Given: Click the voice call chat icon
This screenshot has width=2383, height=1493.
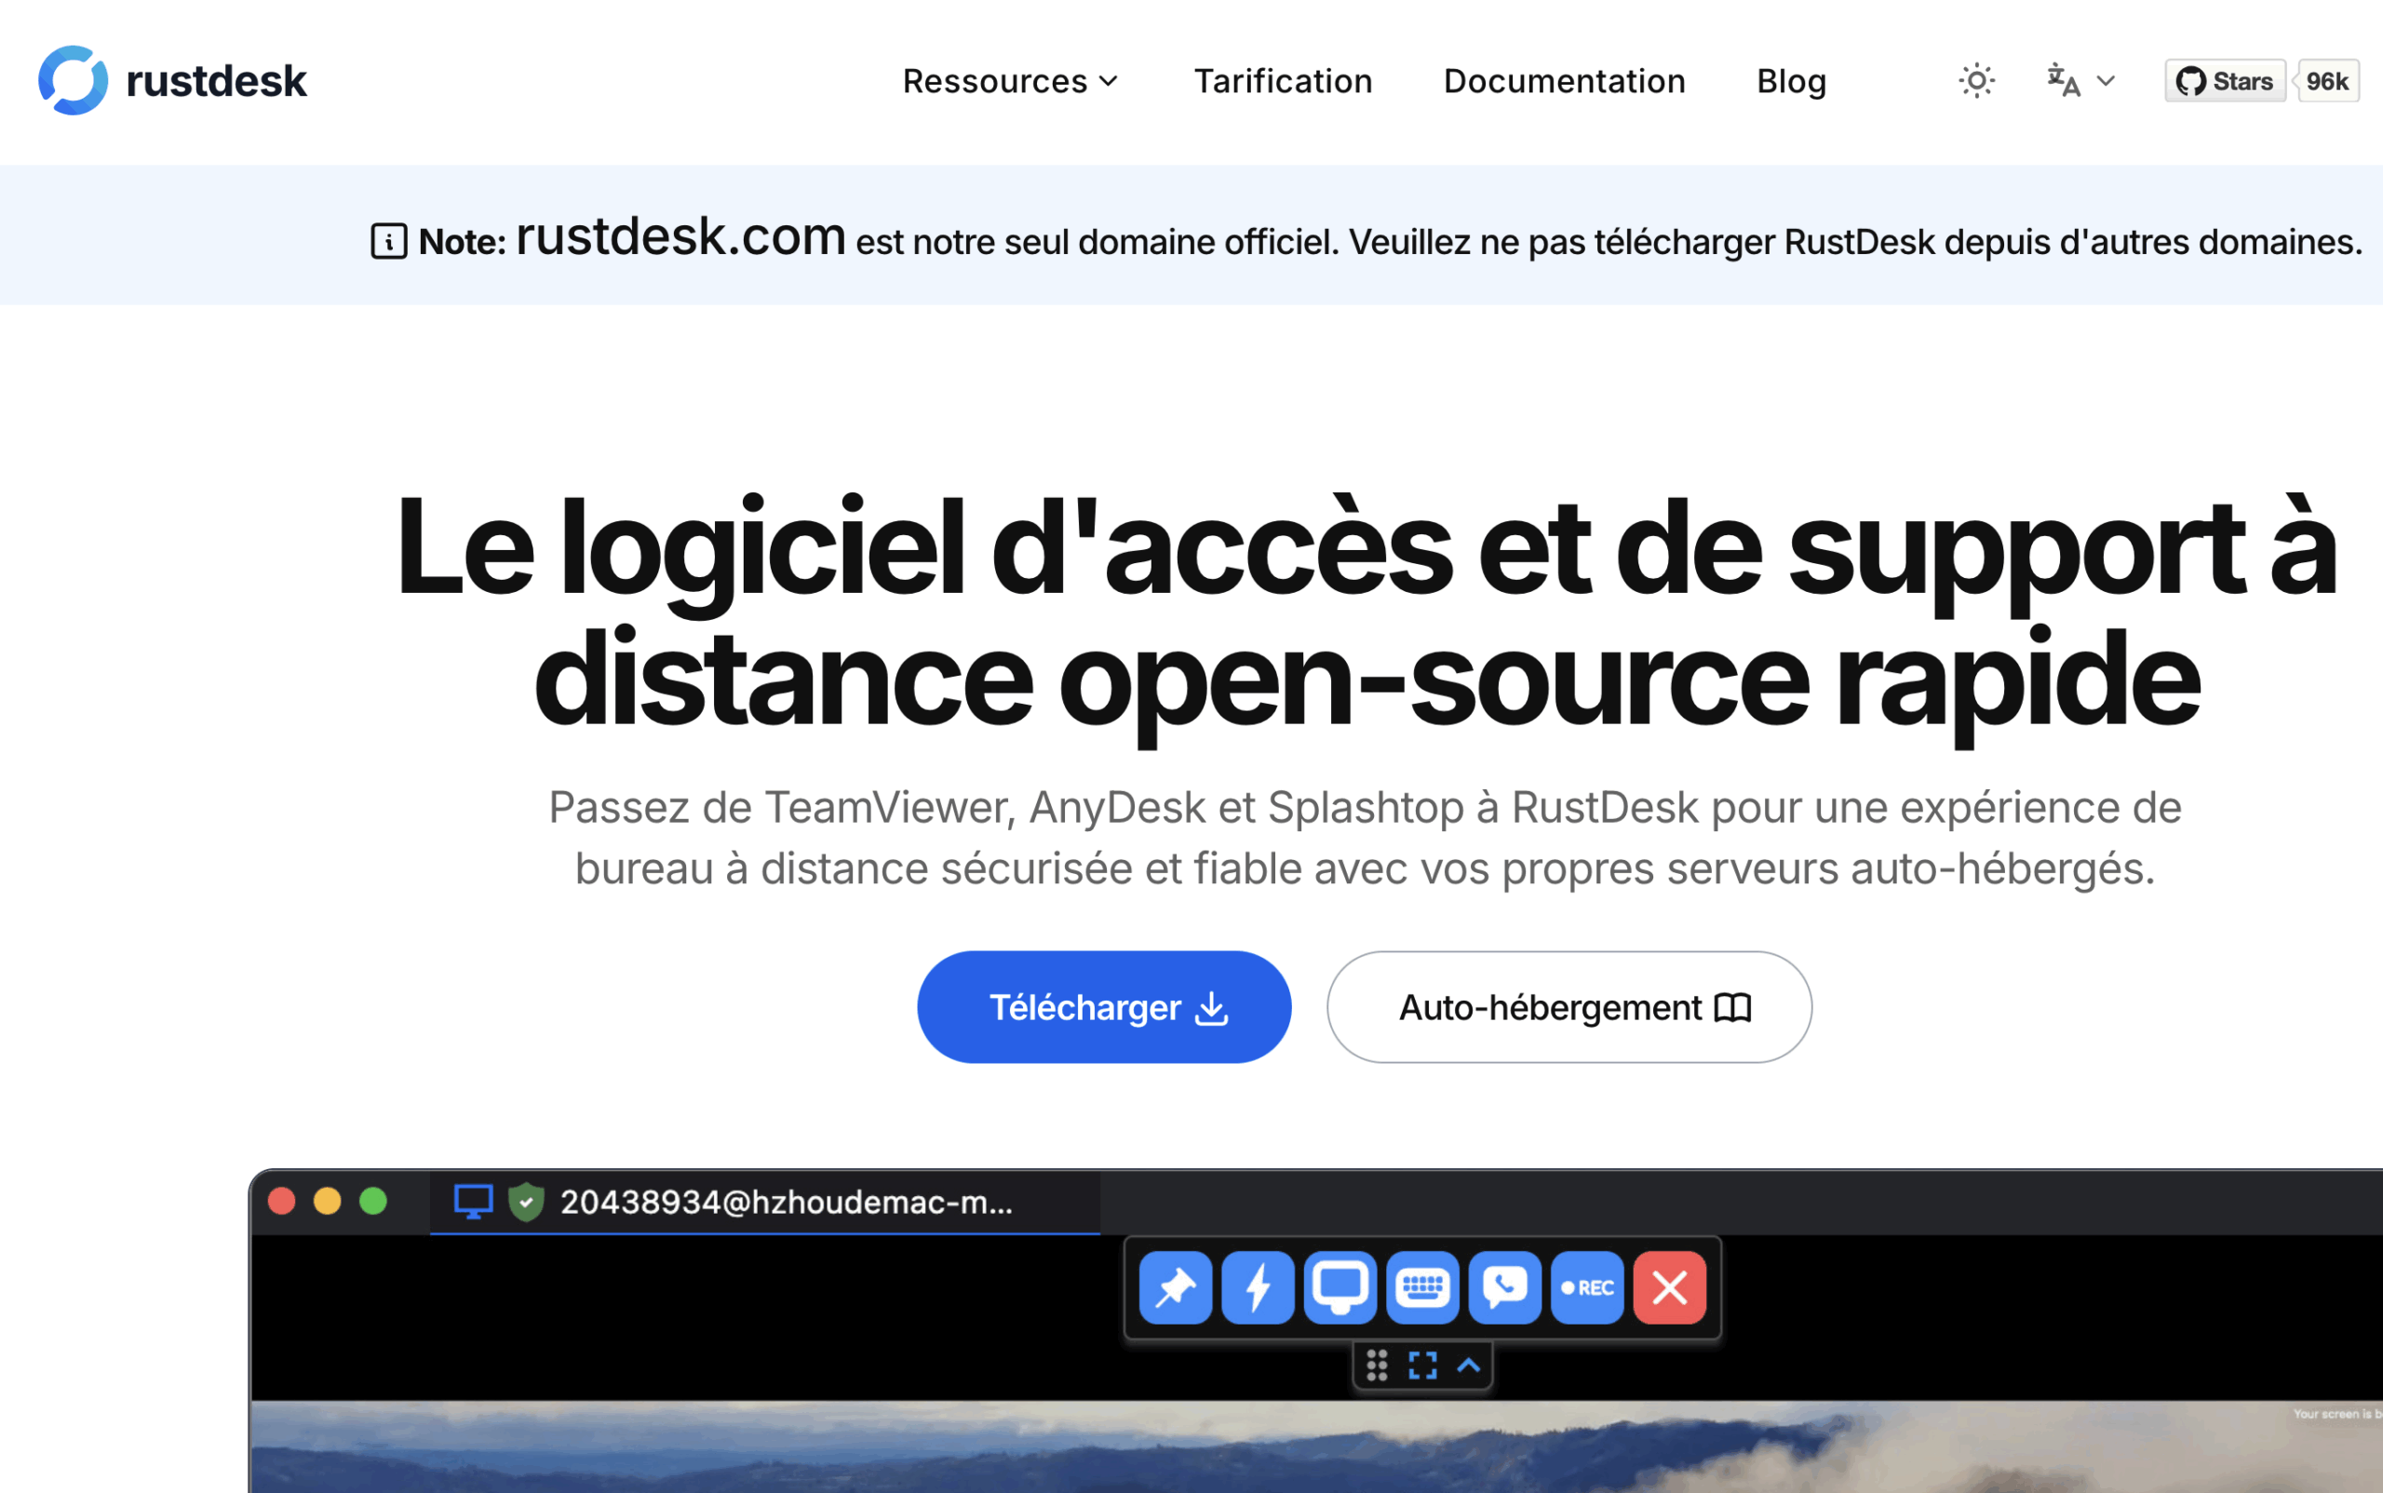Looking at the screenshot, I should click(x=1505, y=1287).
